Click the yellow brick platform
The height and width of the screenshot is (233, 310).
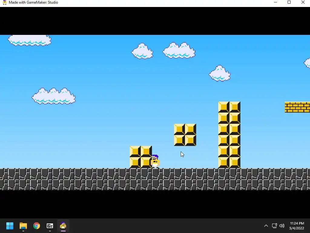pyautogui.click(x=297, y=107)
